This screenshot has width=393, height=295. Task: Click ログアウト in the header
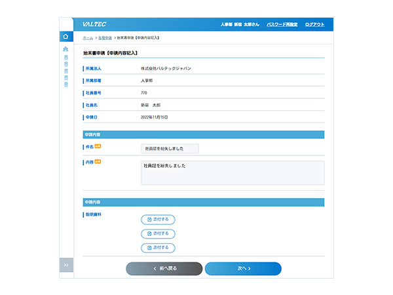(x=314, y=24)
